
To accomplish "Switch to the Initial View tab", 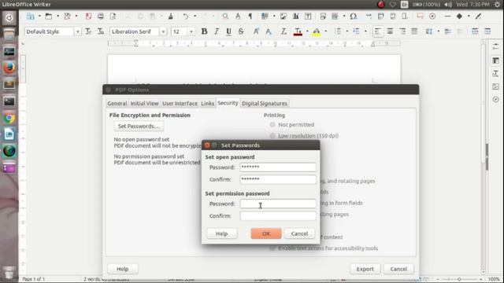I will pyautogui.click(x=145, y=103).
